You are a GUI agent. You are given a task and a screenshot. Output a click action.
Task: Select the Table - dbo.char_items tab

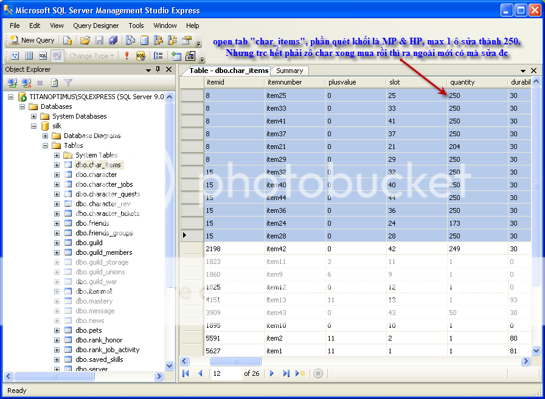(228, 71)
